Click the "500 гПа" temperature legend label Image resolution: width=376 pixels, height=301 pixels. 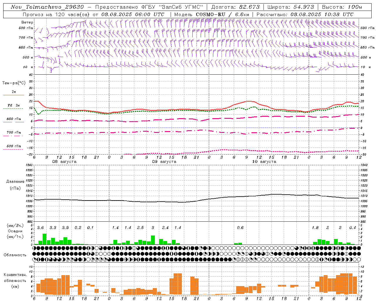coord(14,146)
